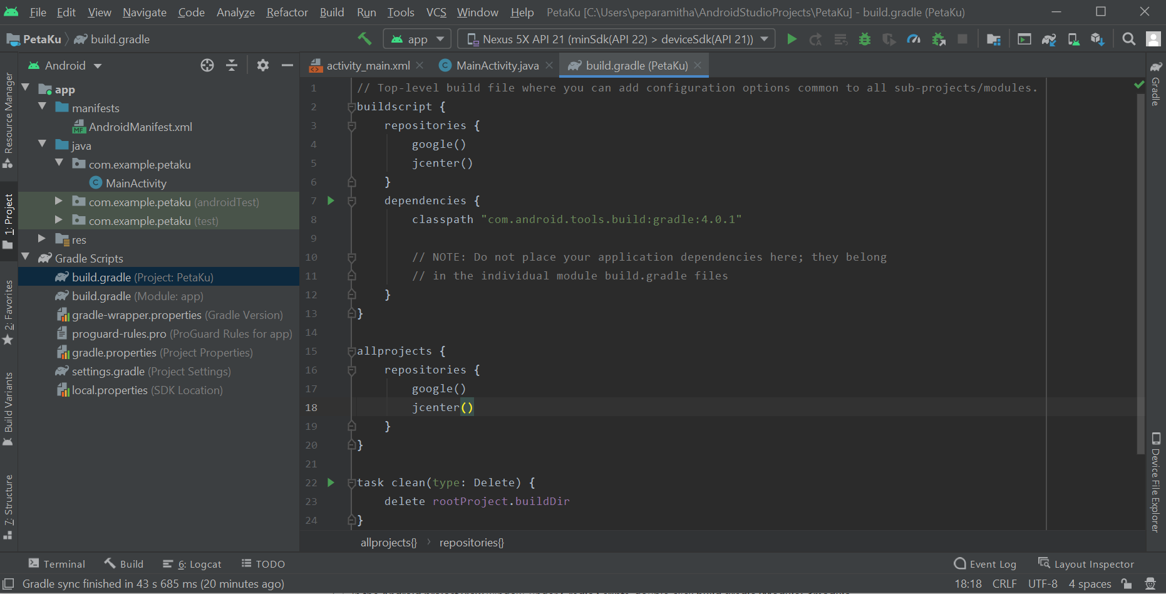Sync project with Gradle files elephant icon

(x=1049, y=39)
